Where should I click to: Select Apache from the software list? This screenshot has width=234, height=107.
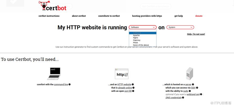(x=143, y=35)
